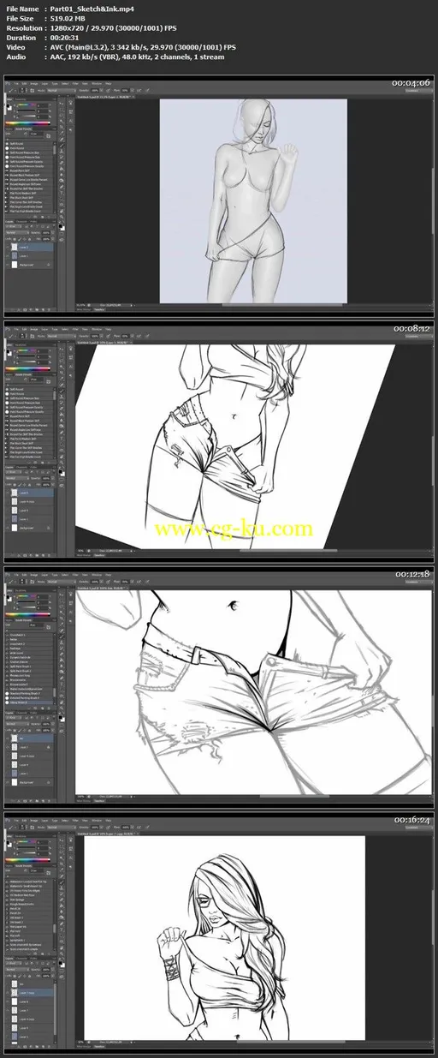This screenshot has width=438, height=1058.
Task: Activate the Brush tool in the 00:16:24 frame
Action: pos(62,882)
